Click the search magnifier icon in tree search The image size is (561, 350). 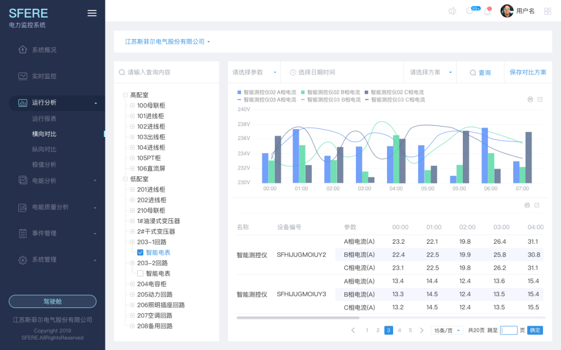point(122,72)
